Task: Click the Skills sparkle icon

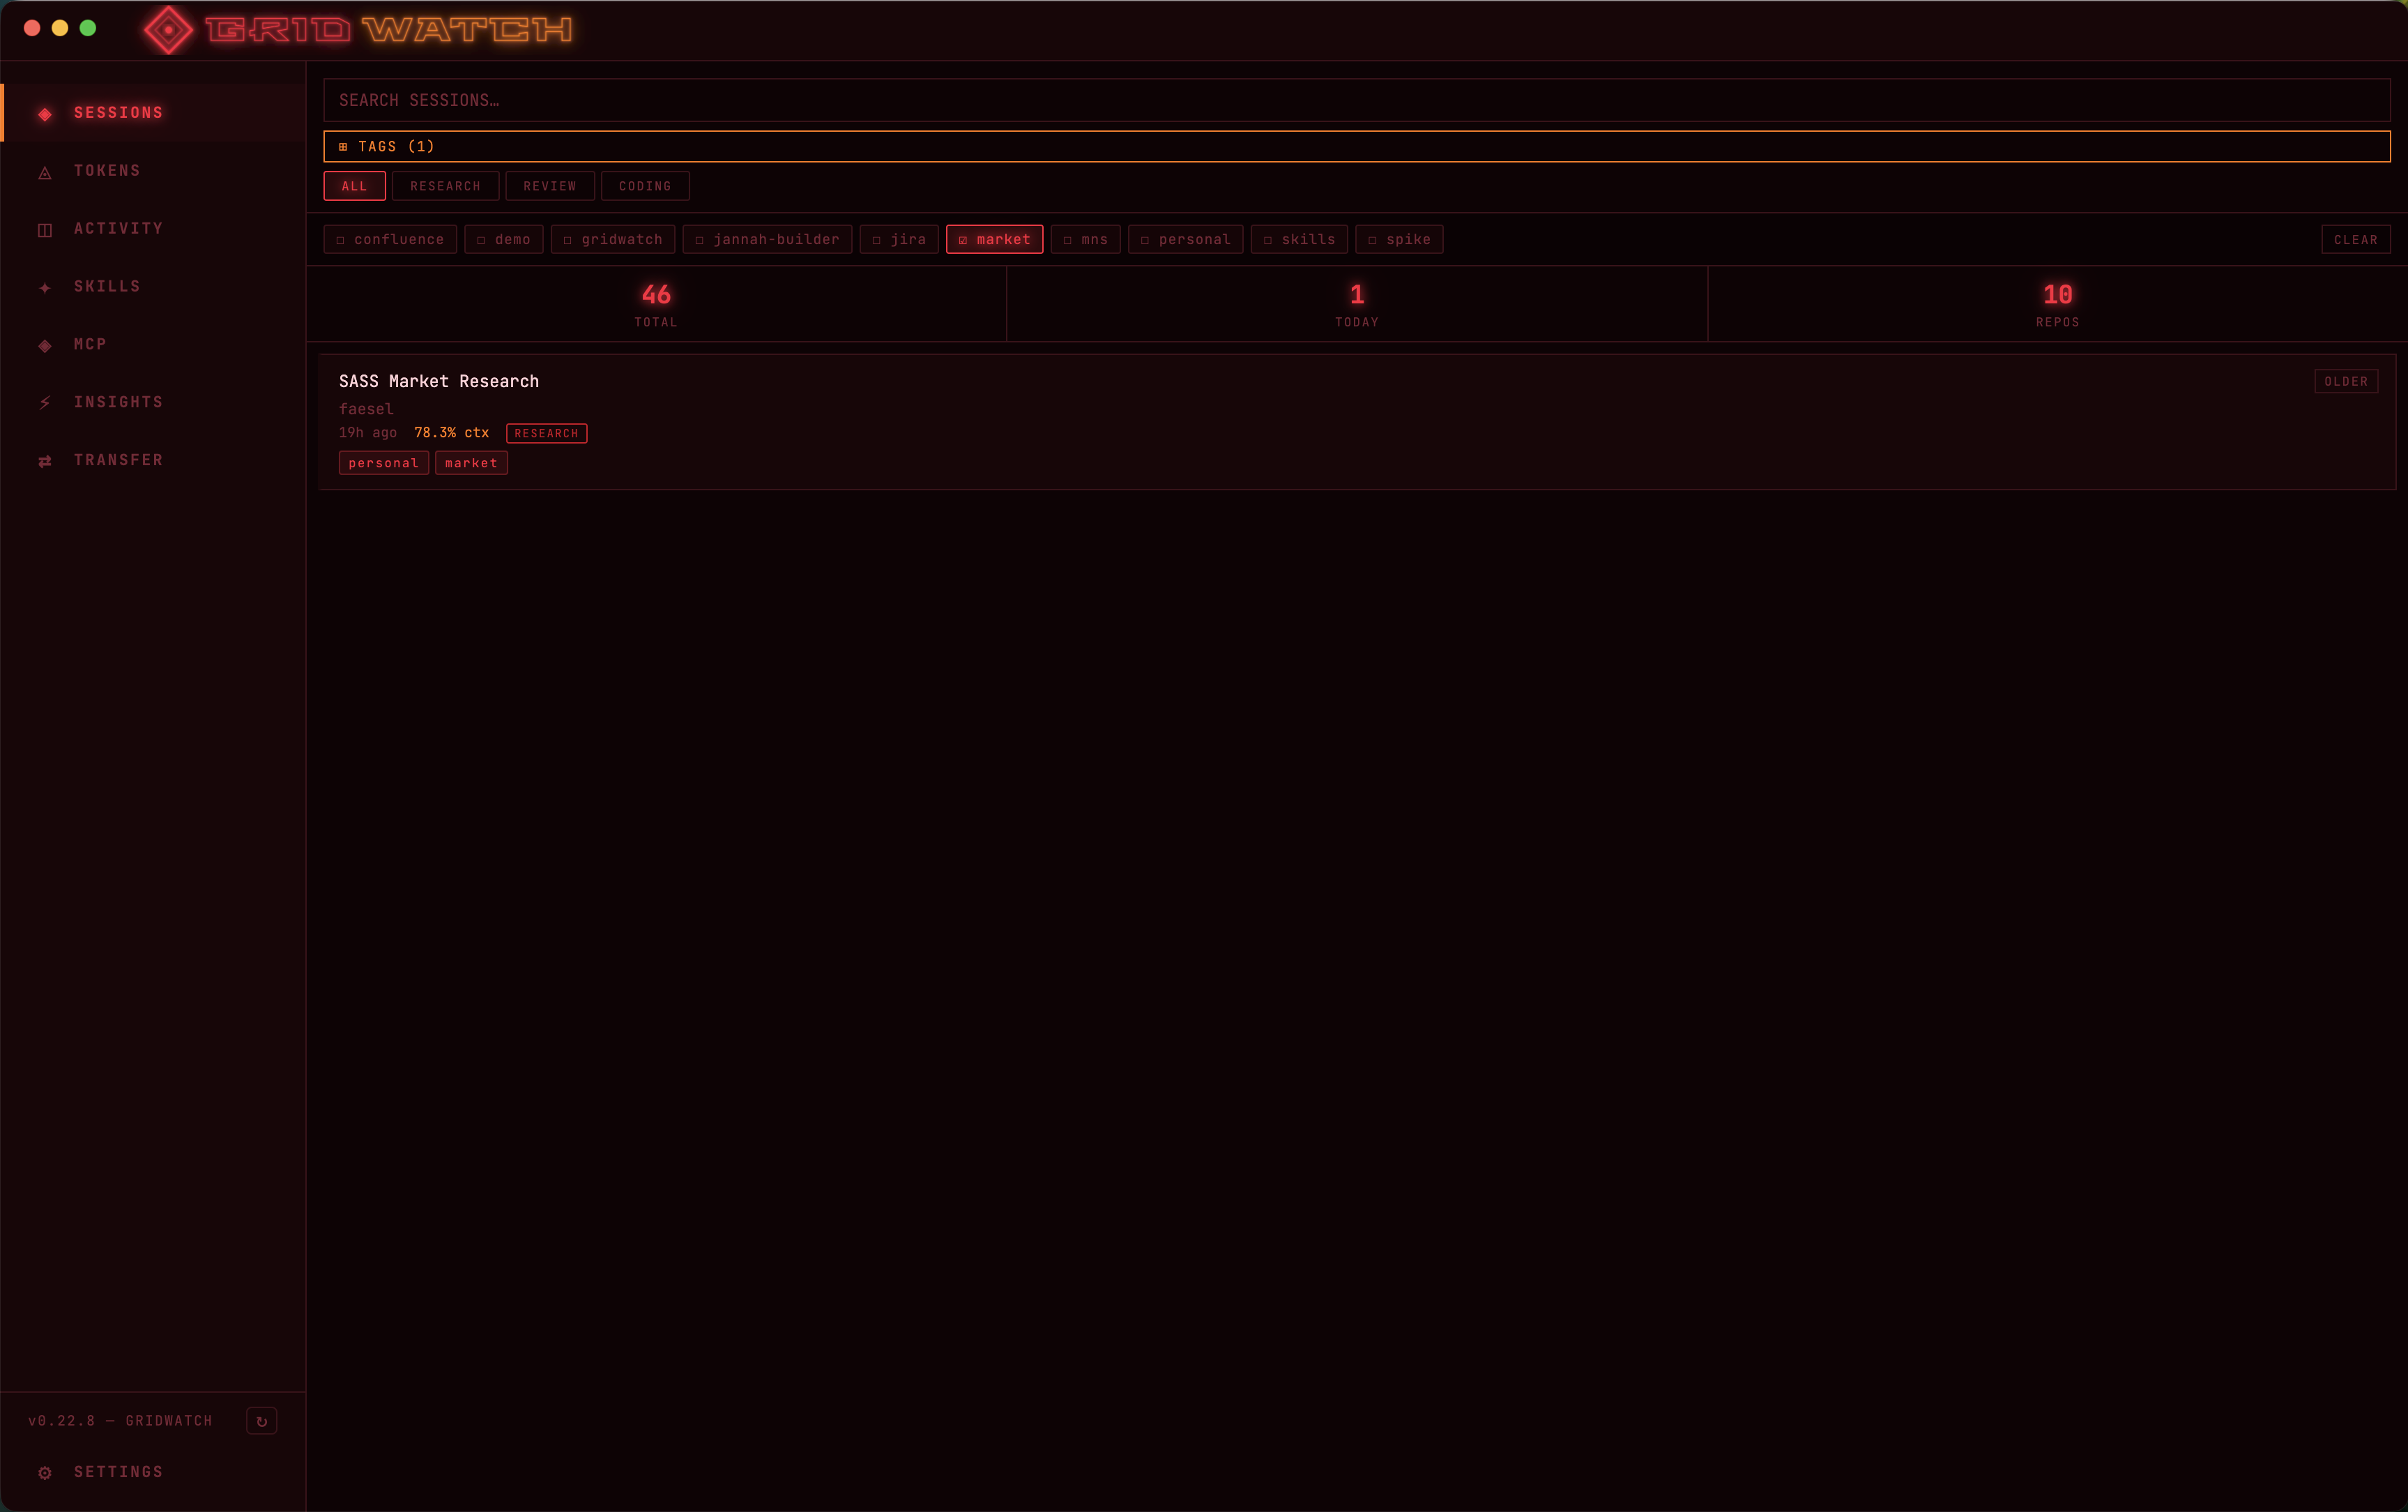Action: (x=45, y=287)
